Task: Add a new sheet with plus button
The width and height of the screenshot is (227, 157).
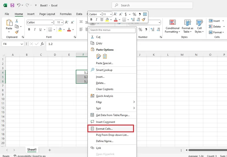Action: tap(50, 150)
